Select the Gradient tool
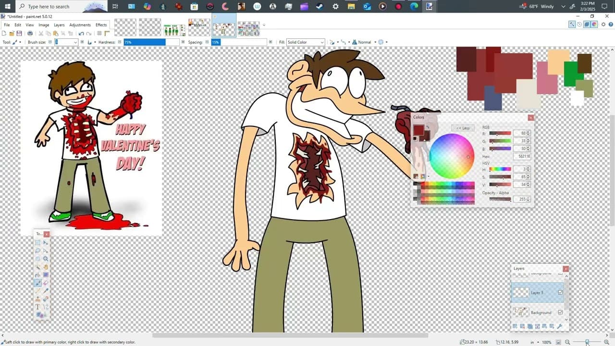615x346 pixels. (x=46, y=275)
